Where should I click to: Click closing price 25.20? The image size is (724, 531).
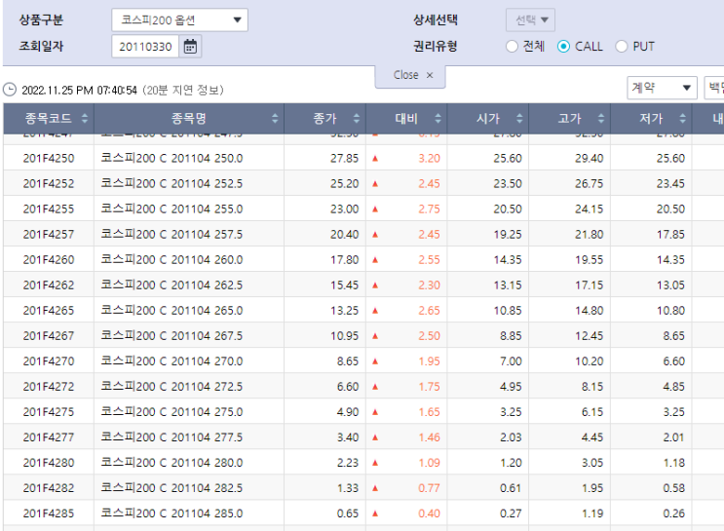coord(344,184)
